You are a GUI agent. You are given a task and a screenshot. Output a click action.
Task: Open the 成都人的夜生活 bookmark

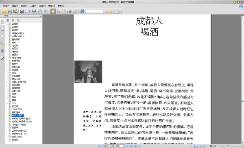click(x=19, y=82)
